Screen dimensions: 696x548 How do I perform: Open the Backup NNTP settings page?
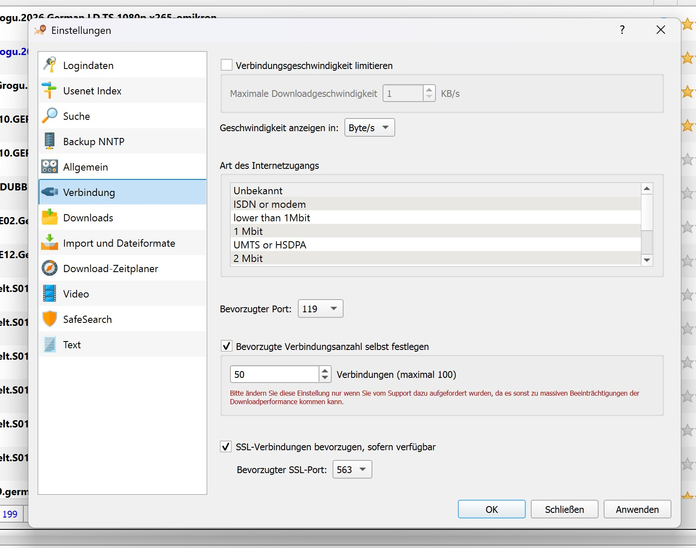[x=122, y=141]
